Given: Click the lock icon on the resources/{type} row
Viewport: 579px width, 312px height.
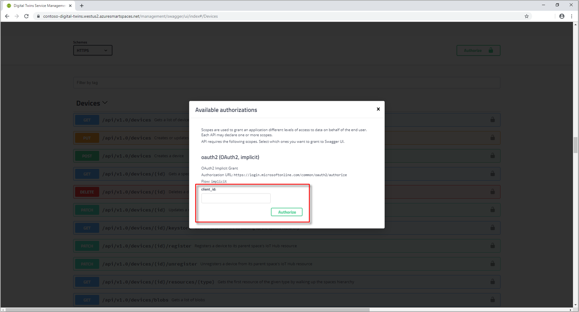Looking at the screenshot, I should (x=493, y=282).
